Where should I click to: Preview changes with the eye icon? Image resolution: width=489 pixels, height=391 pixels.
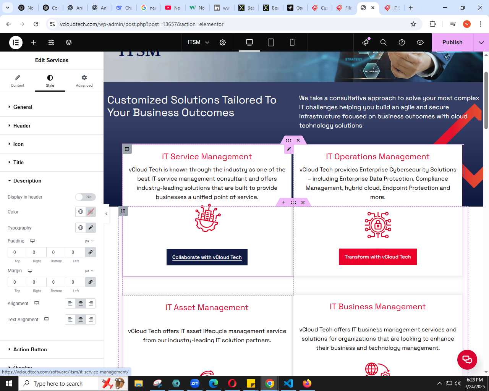[x=420, y=42]
